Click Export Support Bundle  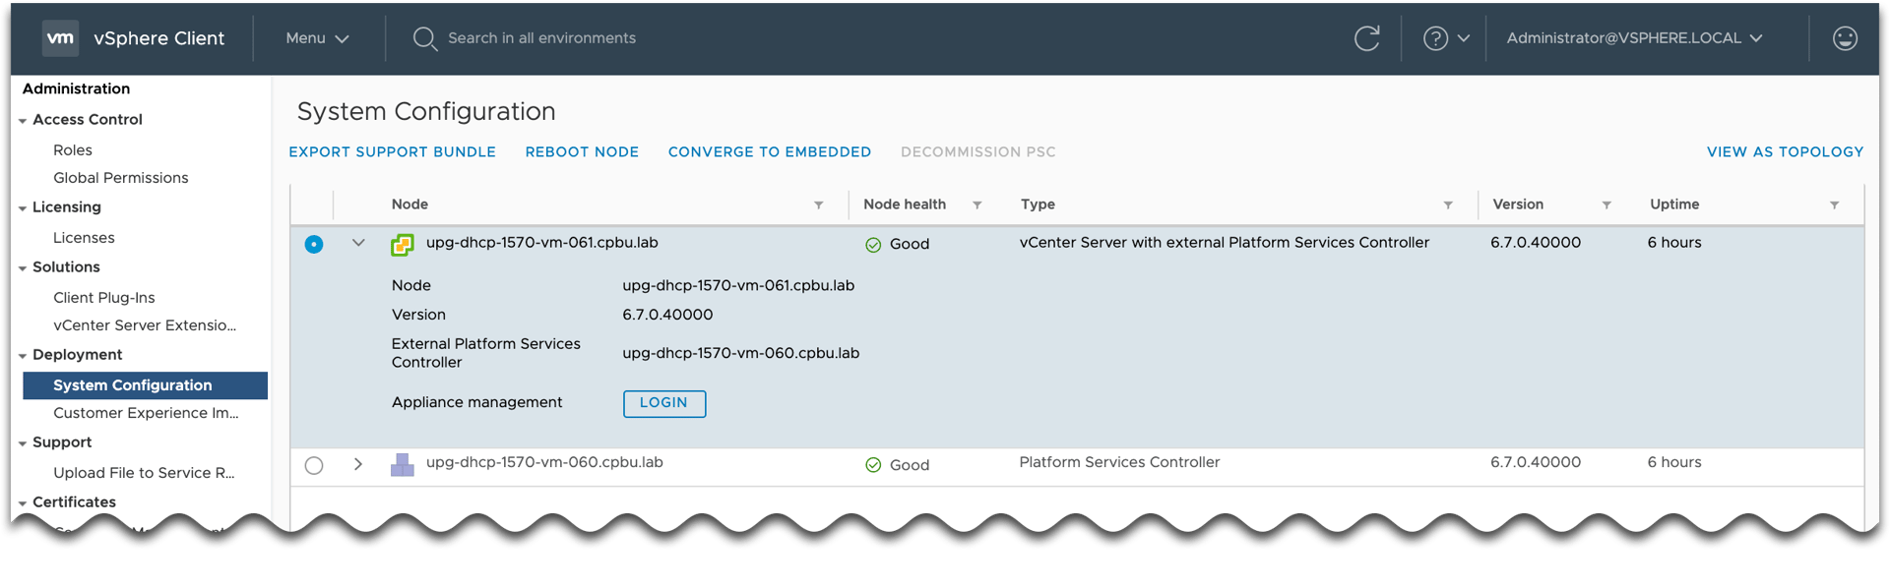click(392, 152)
